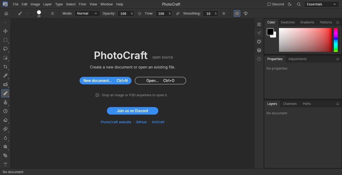This screenshot has width=342, height=175.
Task: Select the Brush tool in left toolbar
Action: point(5,93)
